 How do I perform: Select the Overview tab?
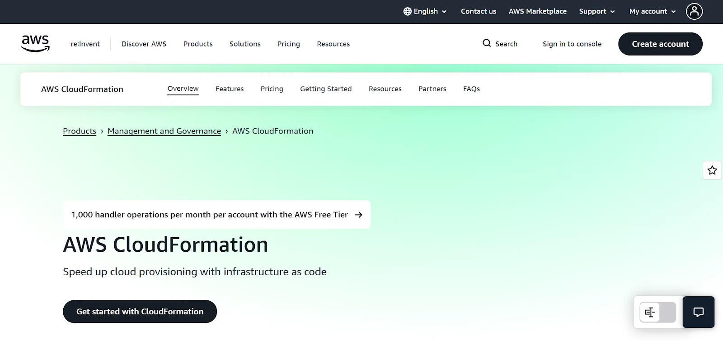tap(183, 89)
